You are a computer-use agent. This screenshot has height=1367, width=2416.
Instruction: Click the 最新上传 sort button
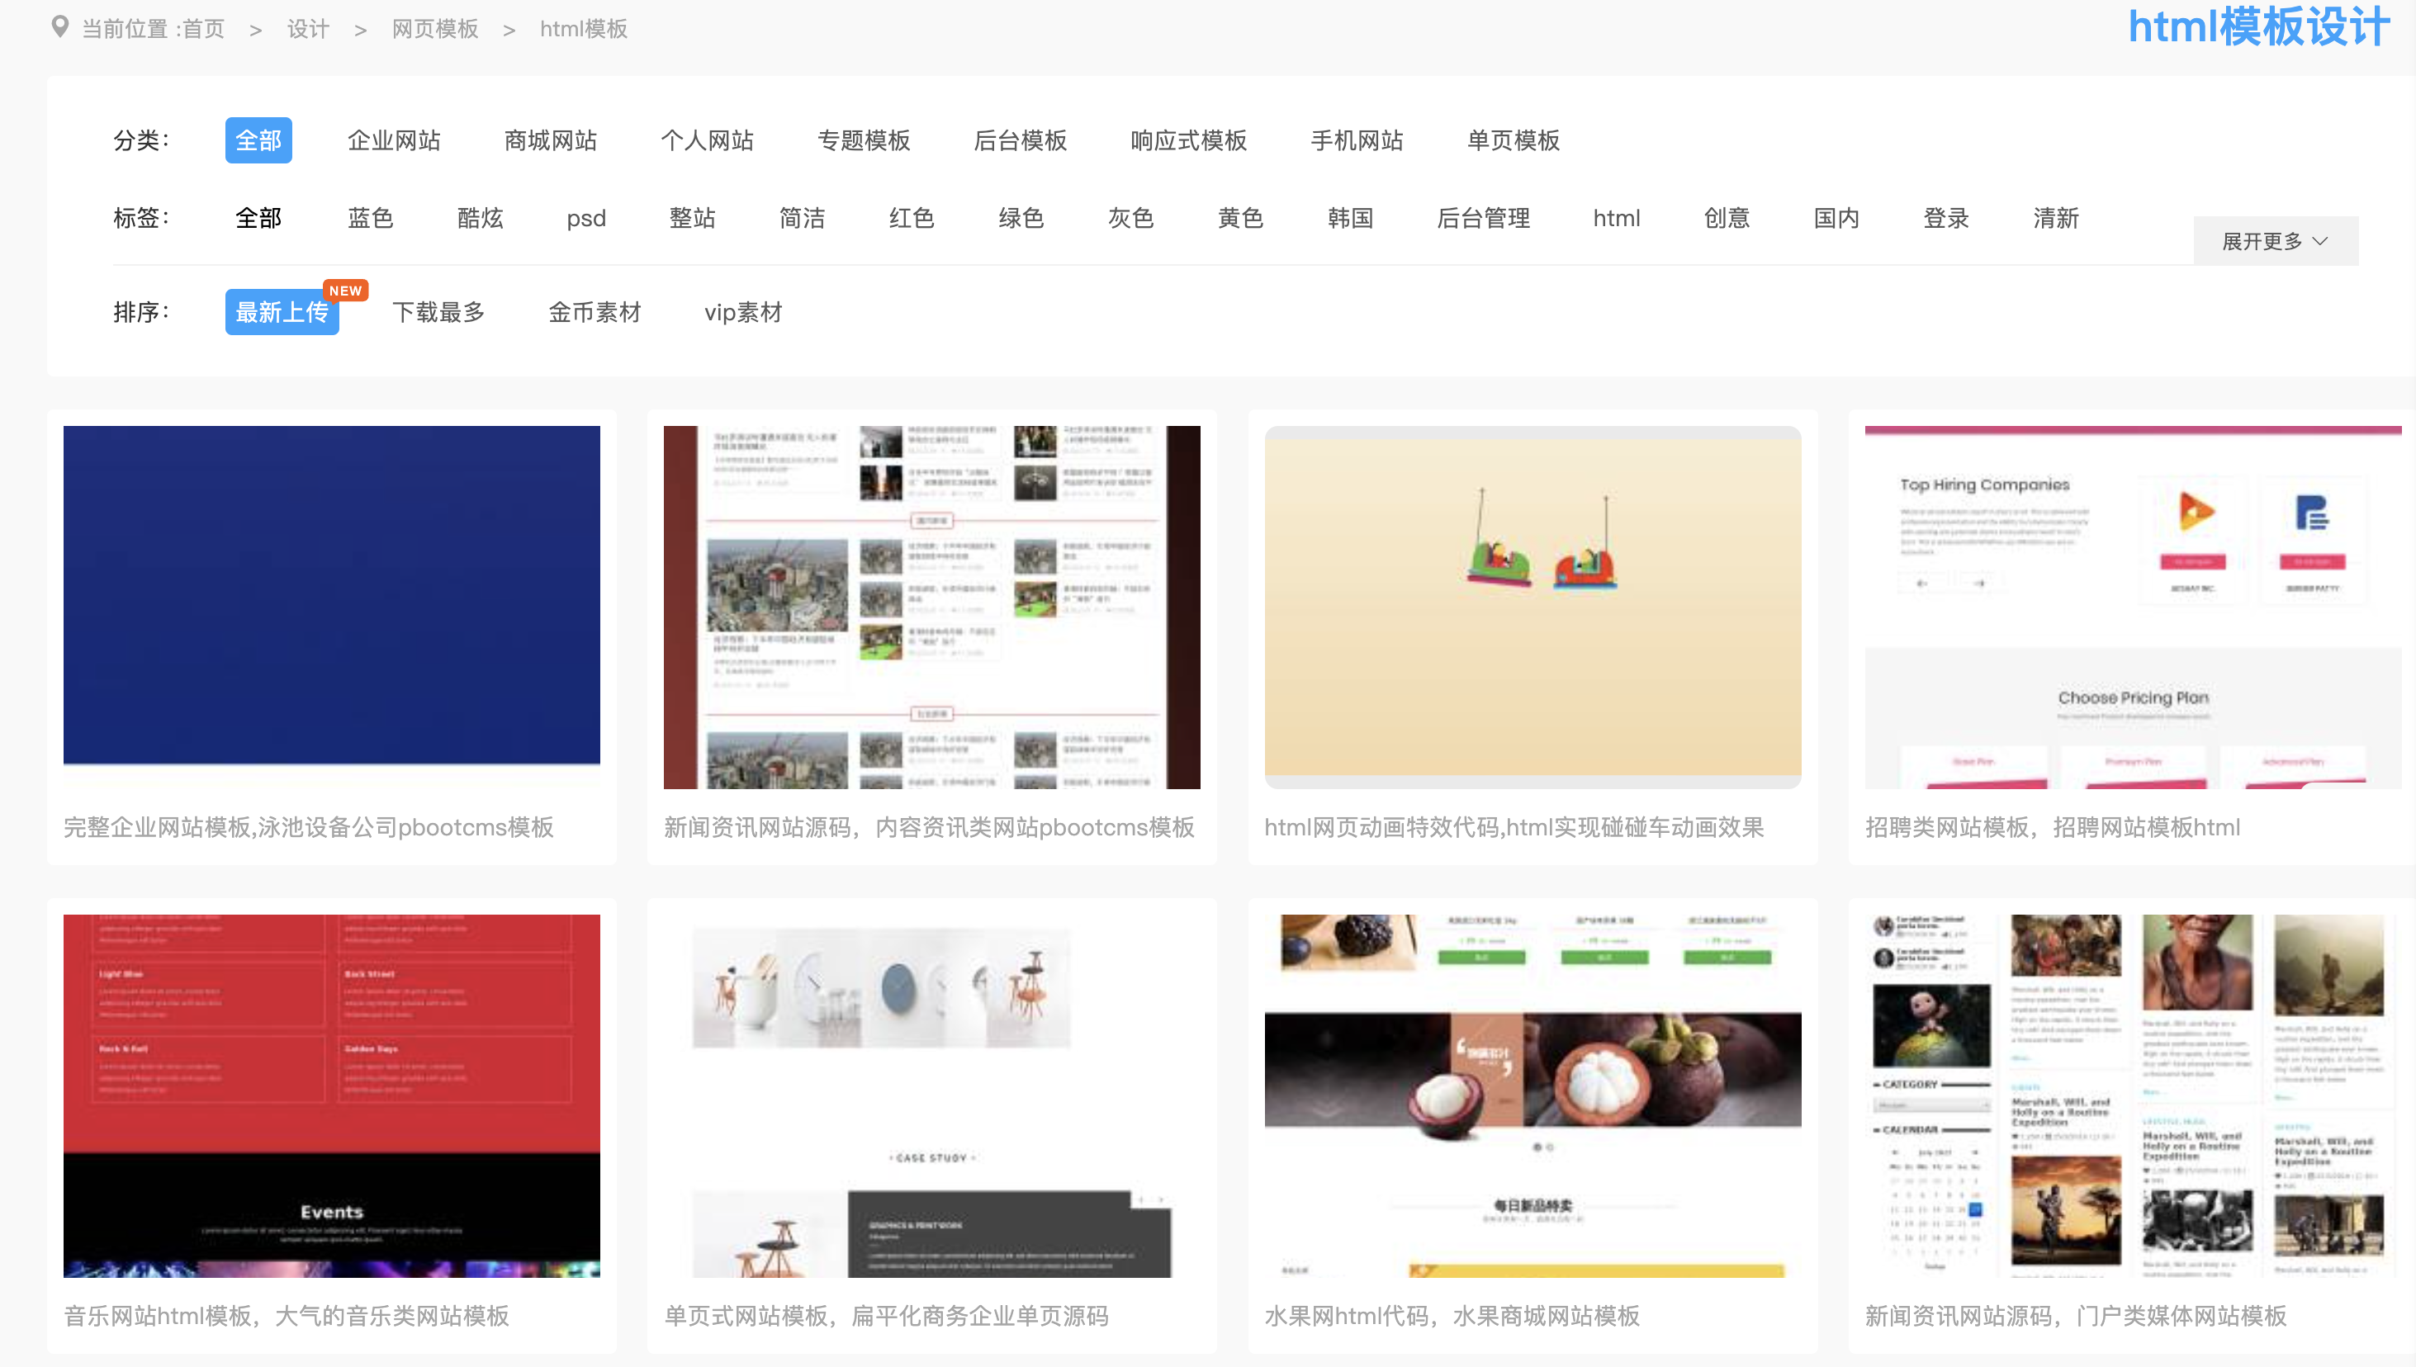tap(281, 312)
